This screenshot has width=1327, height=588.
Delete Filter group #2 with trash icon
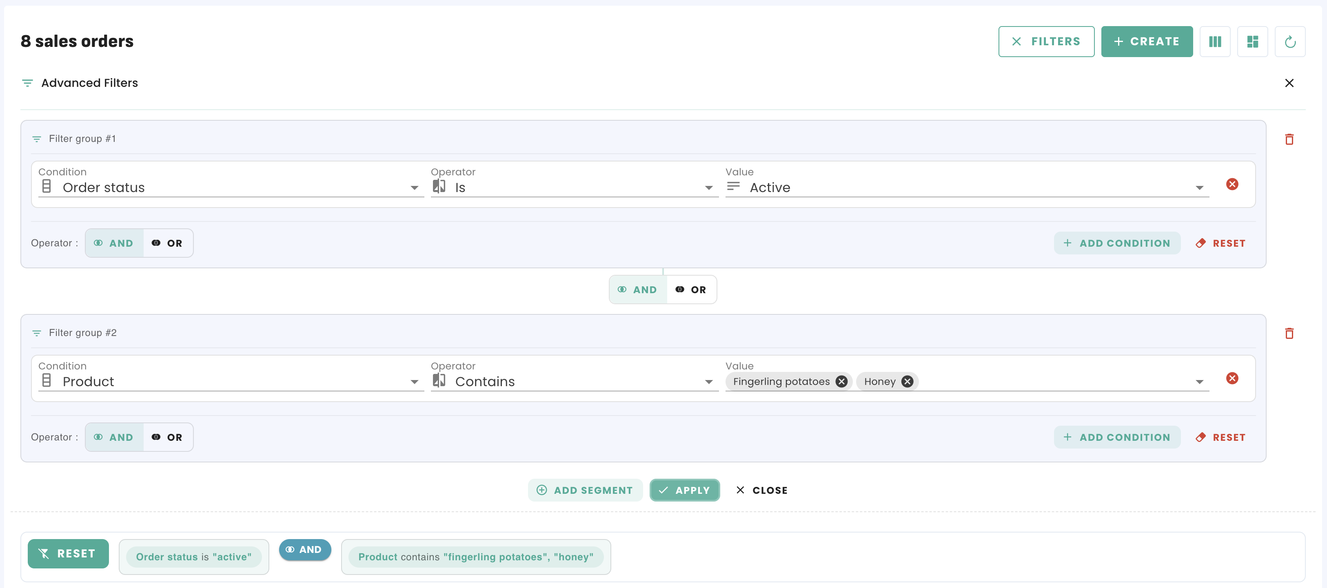tap(1289, 333)
